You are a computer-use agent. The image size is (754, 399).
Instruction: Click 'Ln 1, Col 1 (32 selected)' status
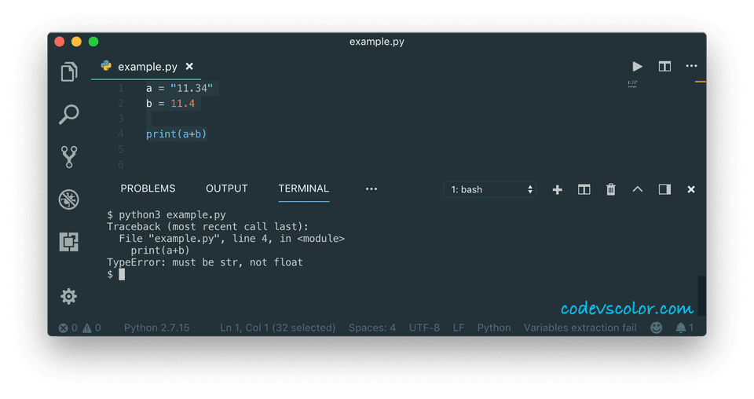click(x=277, y=328)
